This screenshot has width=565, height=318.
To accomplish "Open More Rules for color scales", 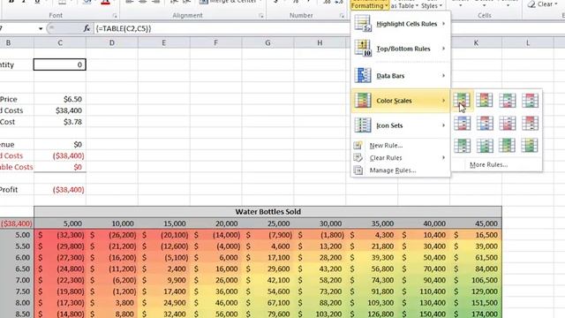I will point(488,165).
